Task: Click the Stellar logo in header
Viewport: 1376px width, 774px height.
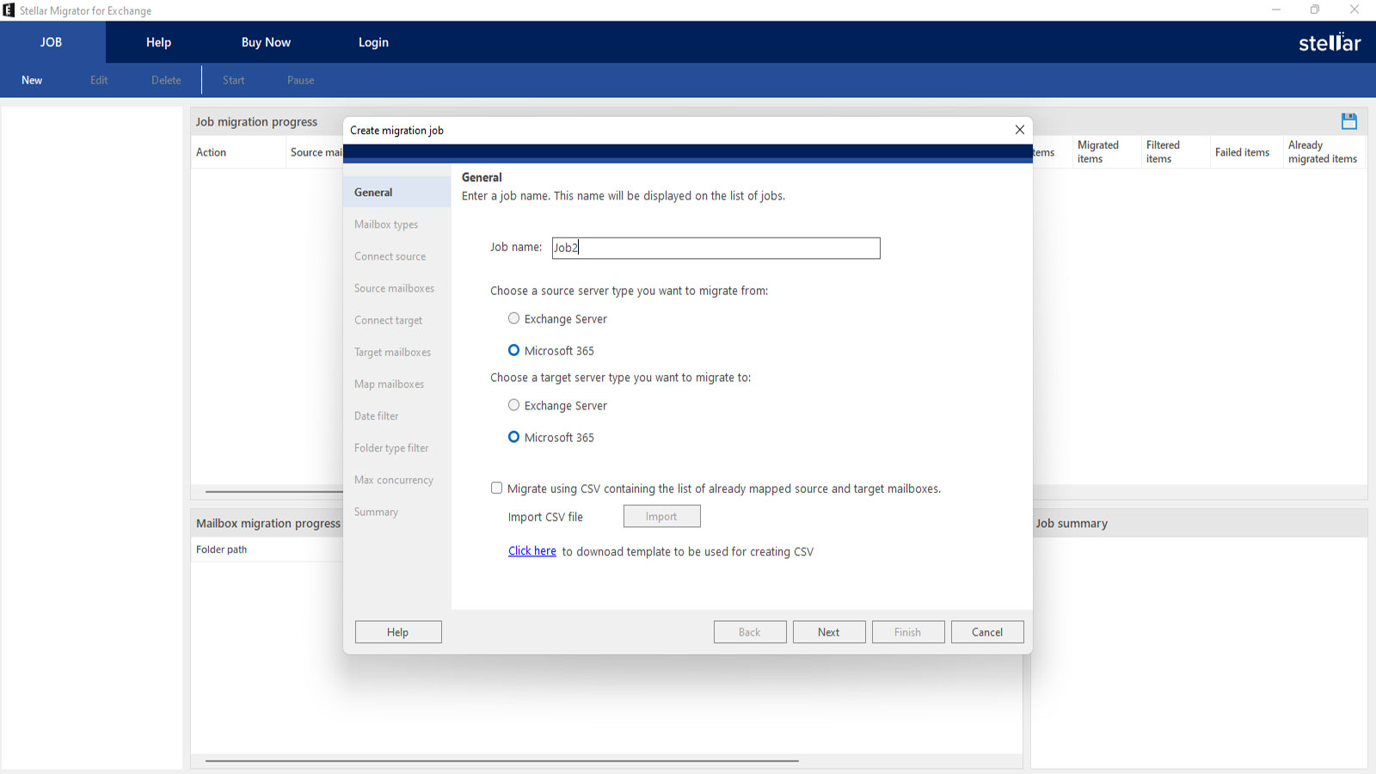Action: 1329,42
